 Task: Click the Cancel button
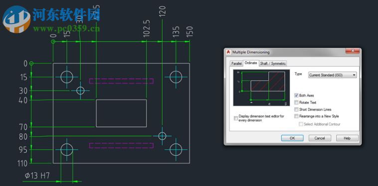(320, 138)
